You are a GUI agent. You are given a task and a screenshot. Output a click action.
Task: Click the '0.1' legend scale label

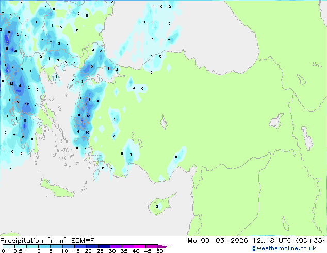tap(6, 251)
